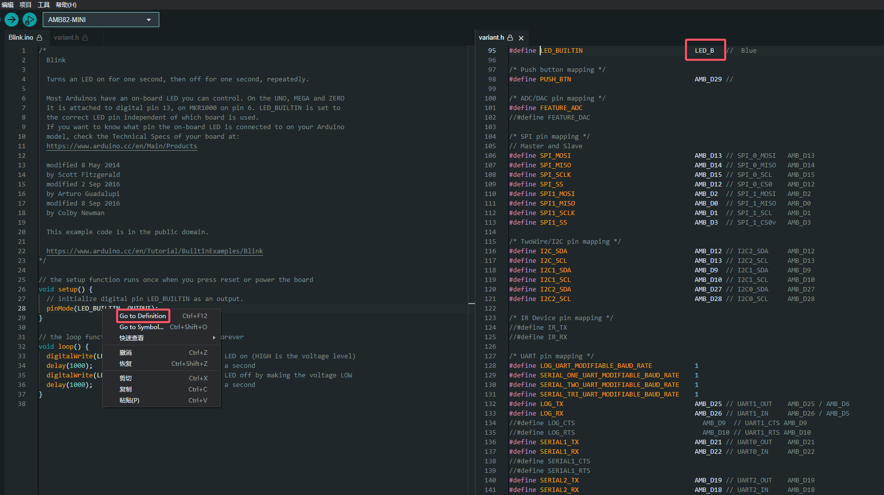Click SERIAL_ONE_UART_MODIFIABLE_BAUD_RATE define
Viewport: 884px width, 495px height.
pos(610,375)
